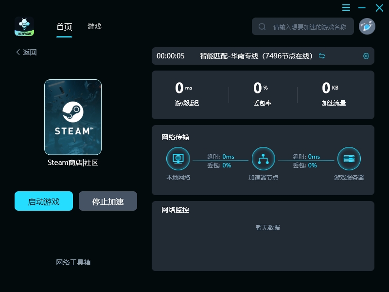The height and width of the screenshot is (292, 389).
Task: Click the 本地网络 label
Action: [178, 177]
